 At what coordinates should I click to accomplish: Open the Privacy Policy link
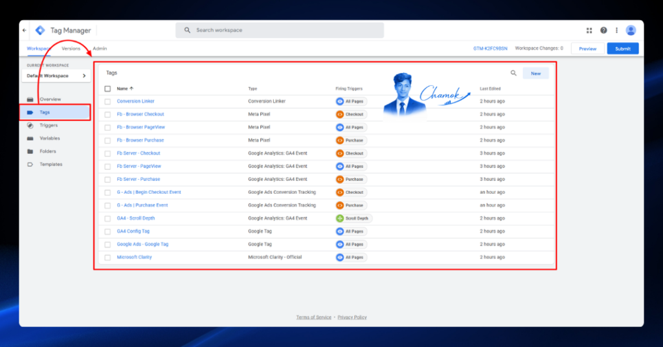tap(352, 317)
